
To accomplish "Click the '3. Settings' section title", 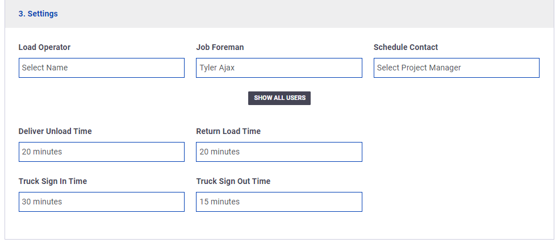I will pos(38,14).
